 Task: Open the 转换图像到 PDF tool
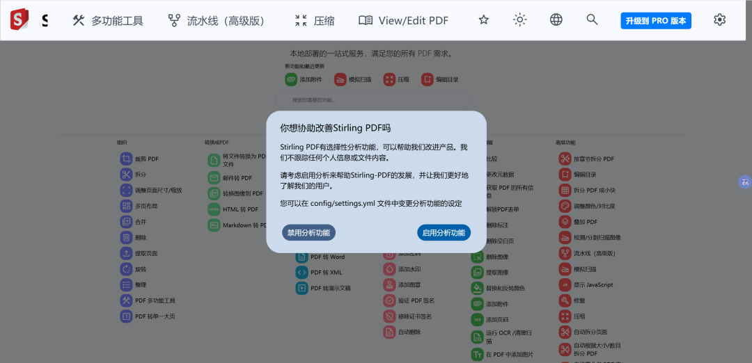[235, 194]
